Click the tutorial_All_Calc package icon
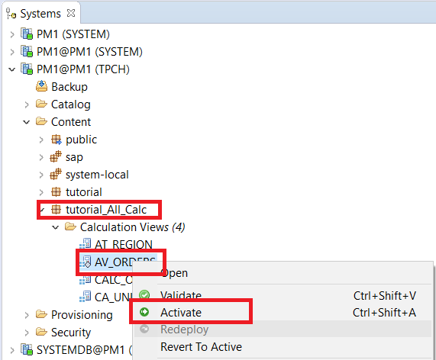436x360 pixels. [x=56, y=209]
